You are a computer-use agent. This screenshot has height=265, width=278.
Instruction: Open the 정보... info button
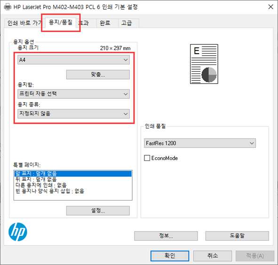coord(166,236)
